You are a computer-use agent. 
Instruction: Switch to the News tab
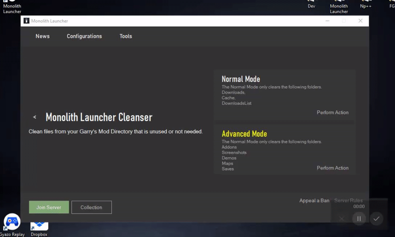[x=43, y=36]
